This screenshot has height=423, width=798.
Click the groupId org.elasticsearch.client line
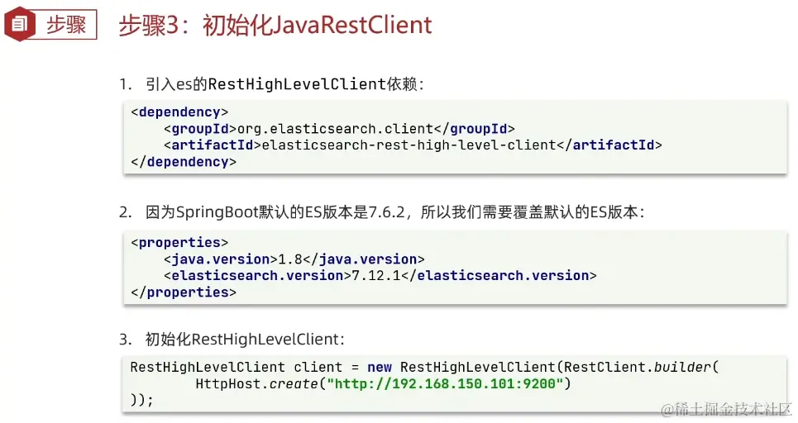pyautogui.click(x=339, y=129)
